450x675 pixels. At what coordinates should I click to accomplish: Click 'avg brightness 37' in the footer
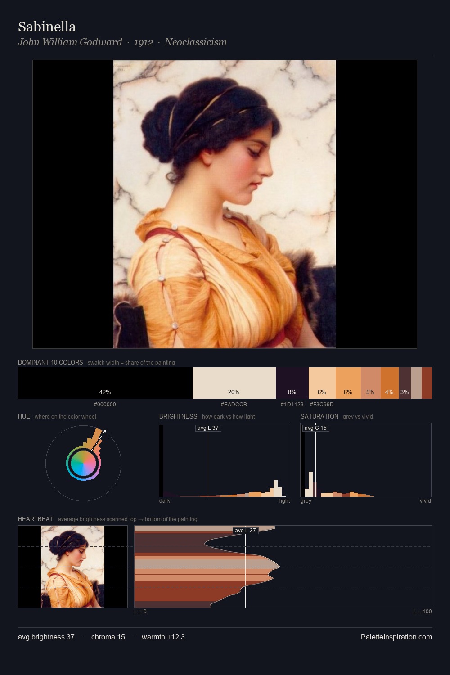pyautogui.click(x=46, y=637)
